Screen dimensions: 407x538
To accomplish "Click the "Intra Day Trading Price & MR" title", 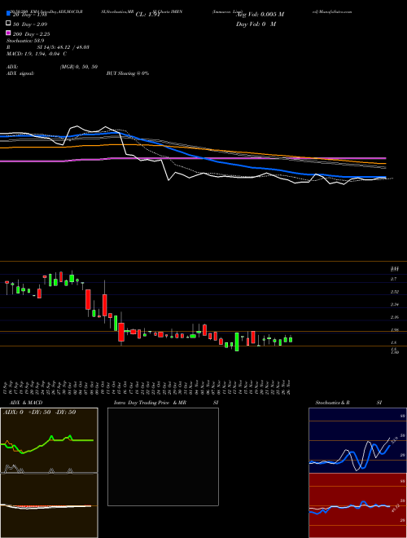I will (x=150, y=403).
